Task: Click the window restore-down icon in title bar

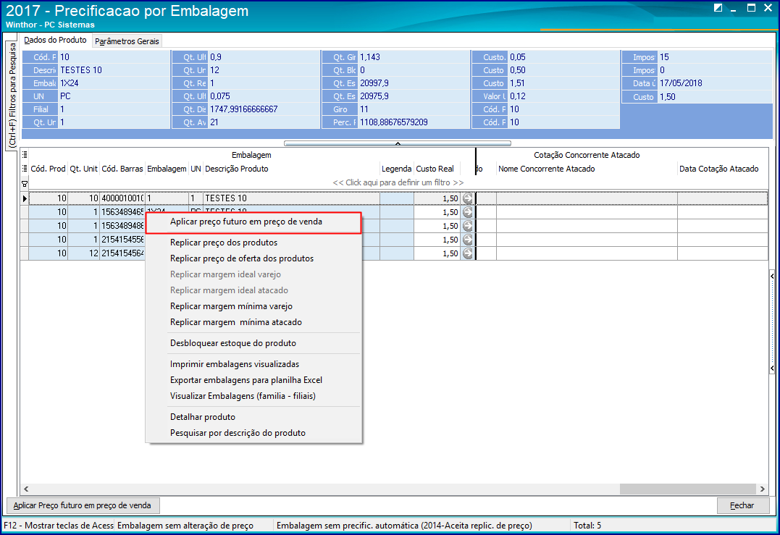Action: coord(718,7)
